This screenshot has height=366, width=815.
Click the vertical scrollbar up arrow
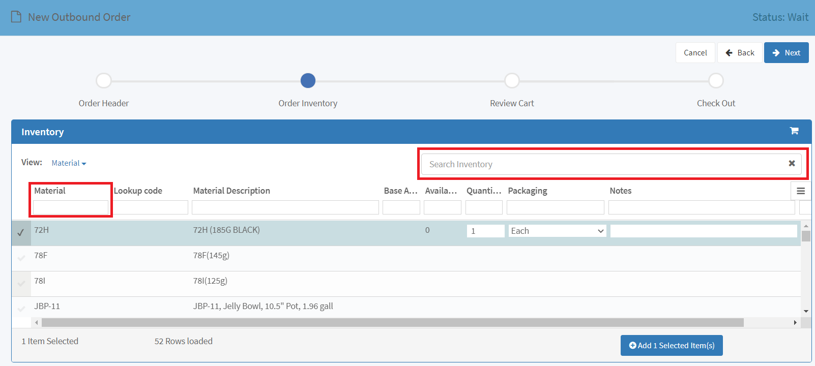pos(806,226)
